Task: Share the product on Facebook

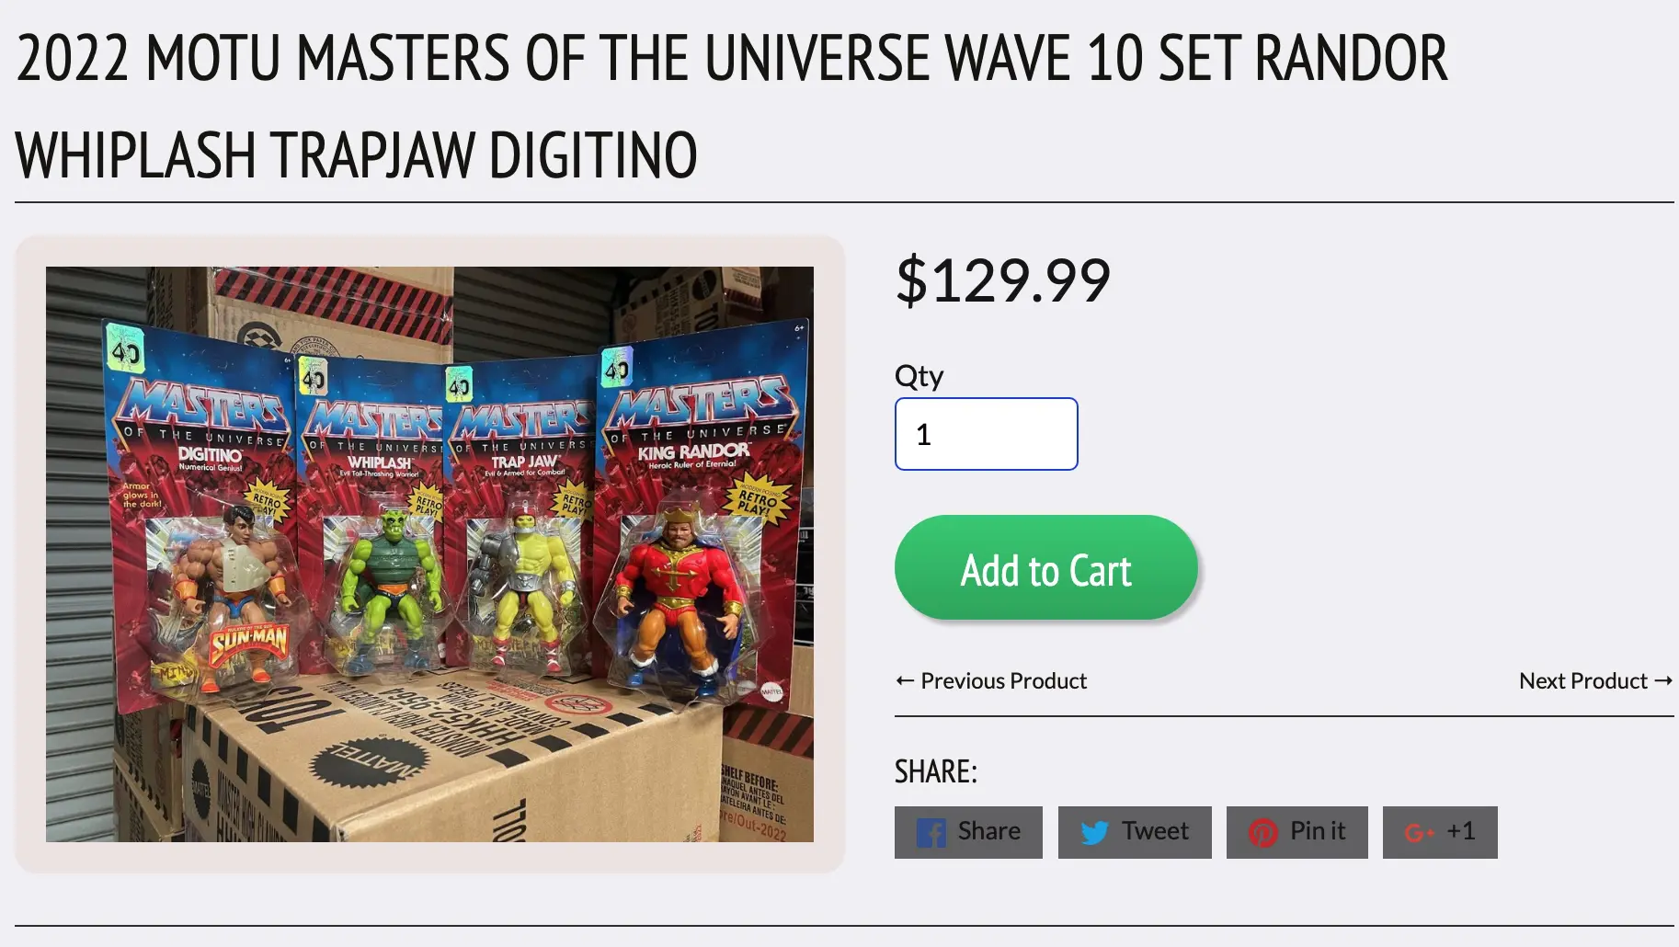Action: [968, 832]
